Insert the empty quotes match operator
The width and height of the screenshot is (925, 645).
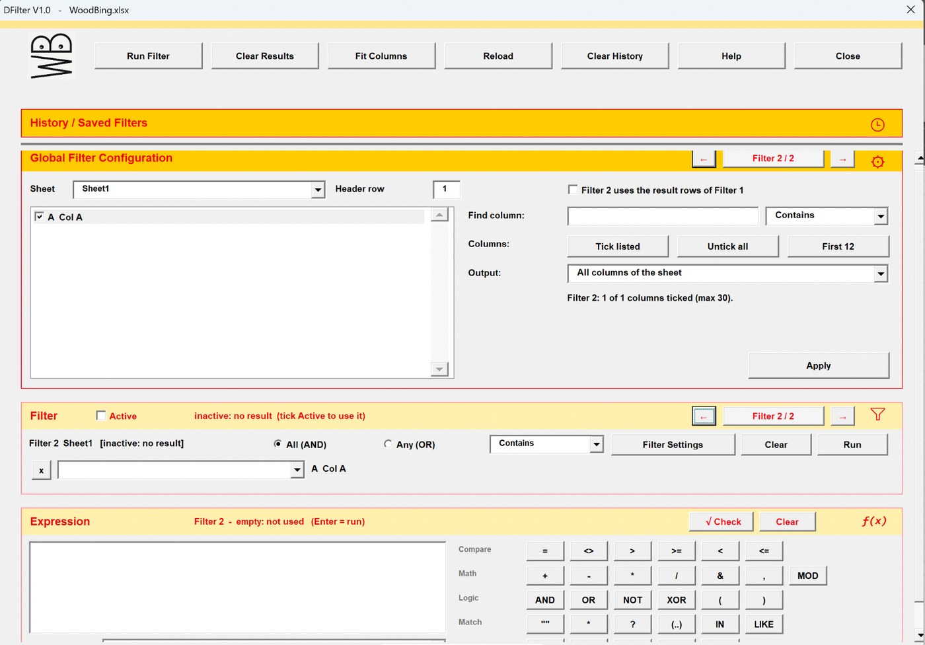[x=545, y=624]
